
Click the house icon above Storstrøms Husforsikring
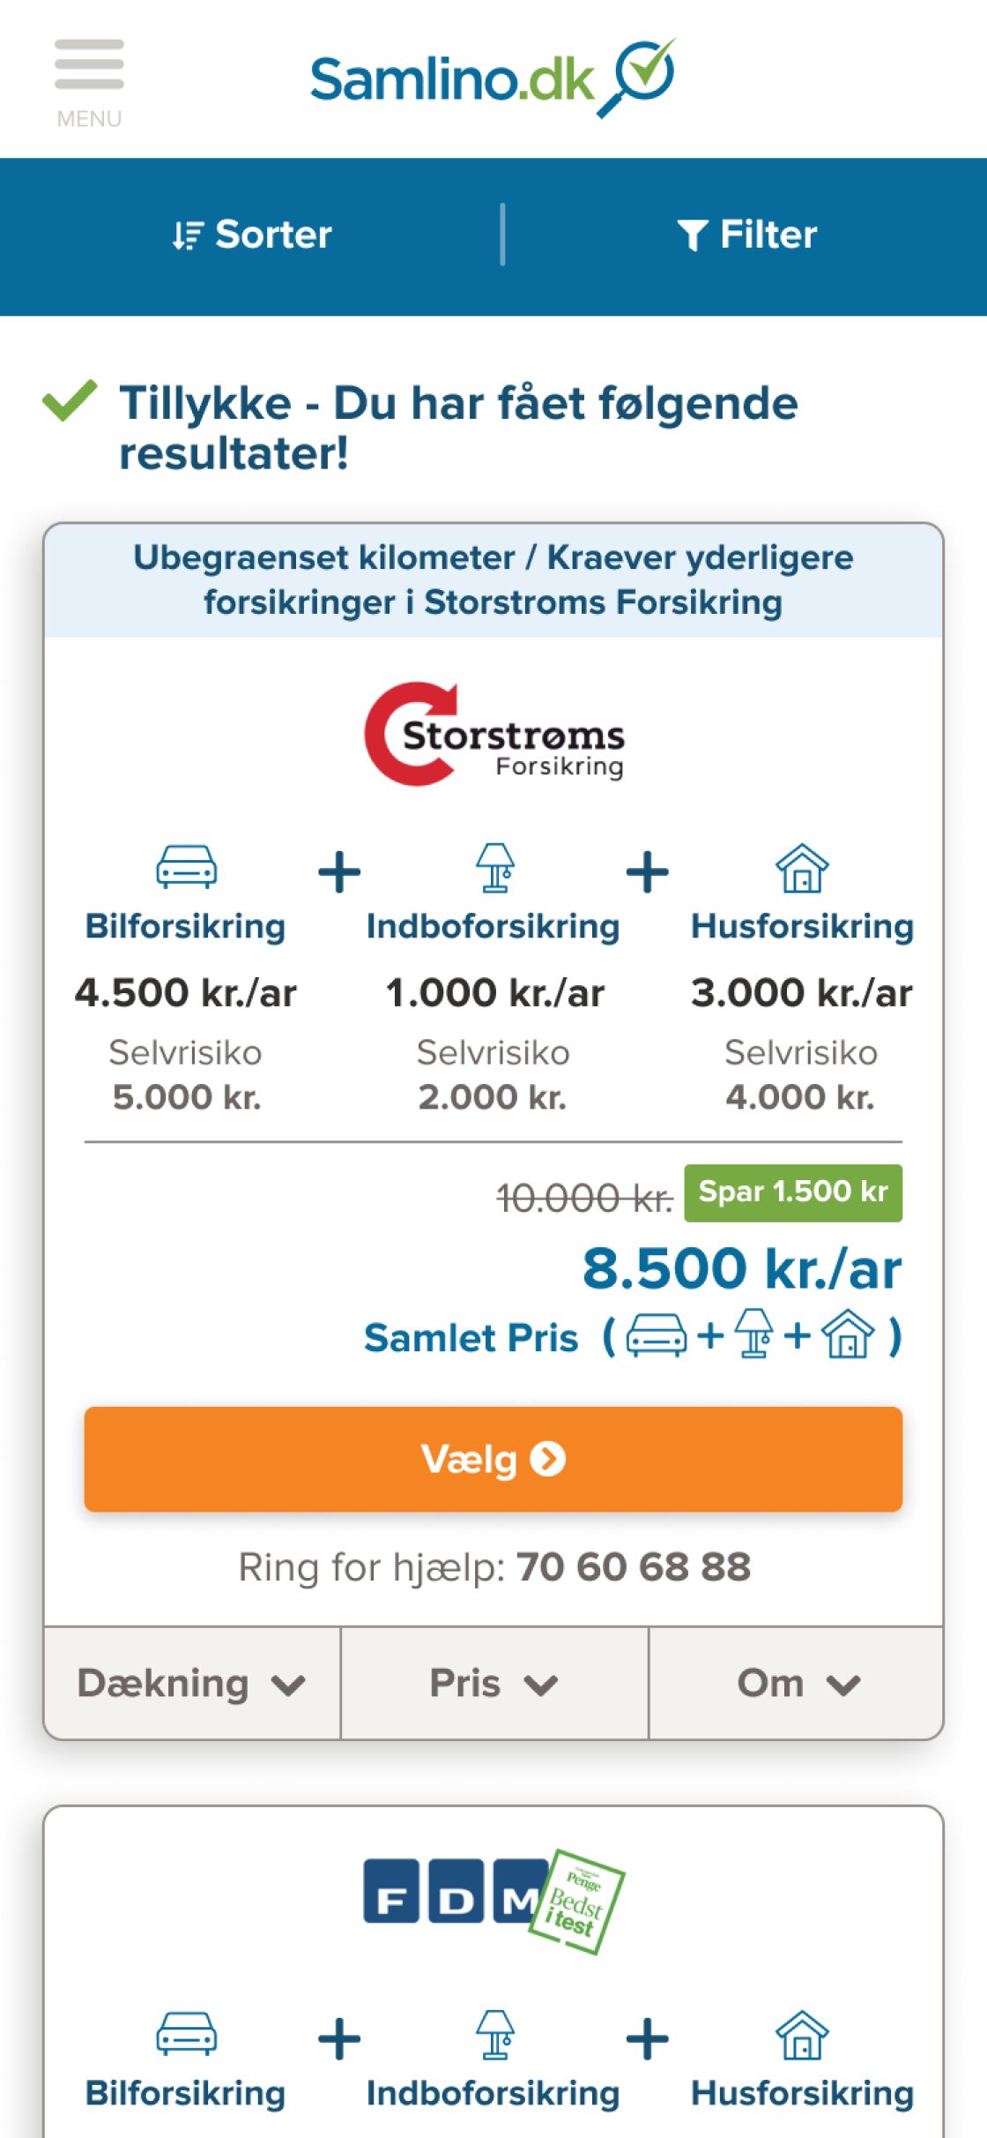pos(802,868)
